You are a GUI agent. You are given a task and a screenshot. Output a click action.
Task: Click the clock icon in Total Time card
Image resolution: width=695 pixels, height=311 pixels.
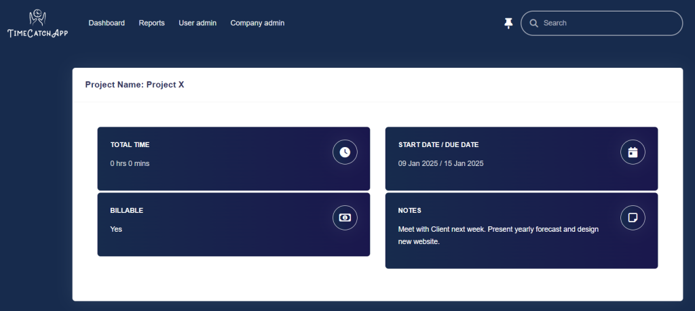(345, 152)
